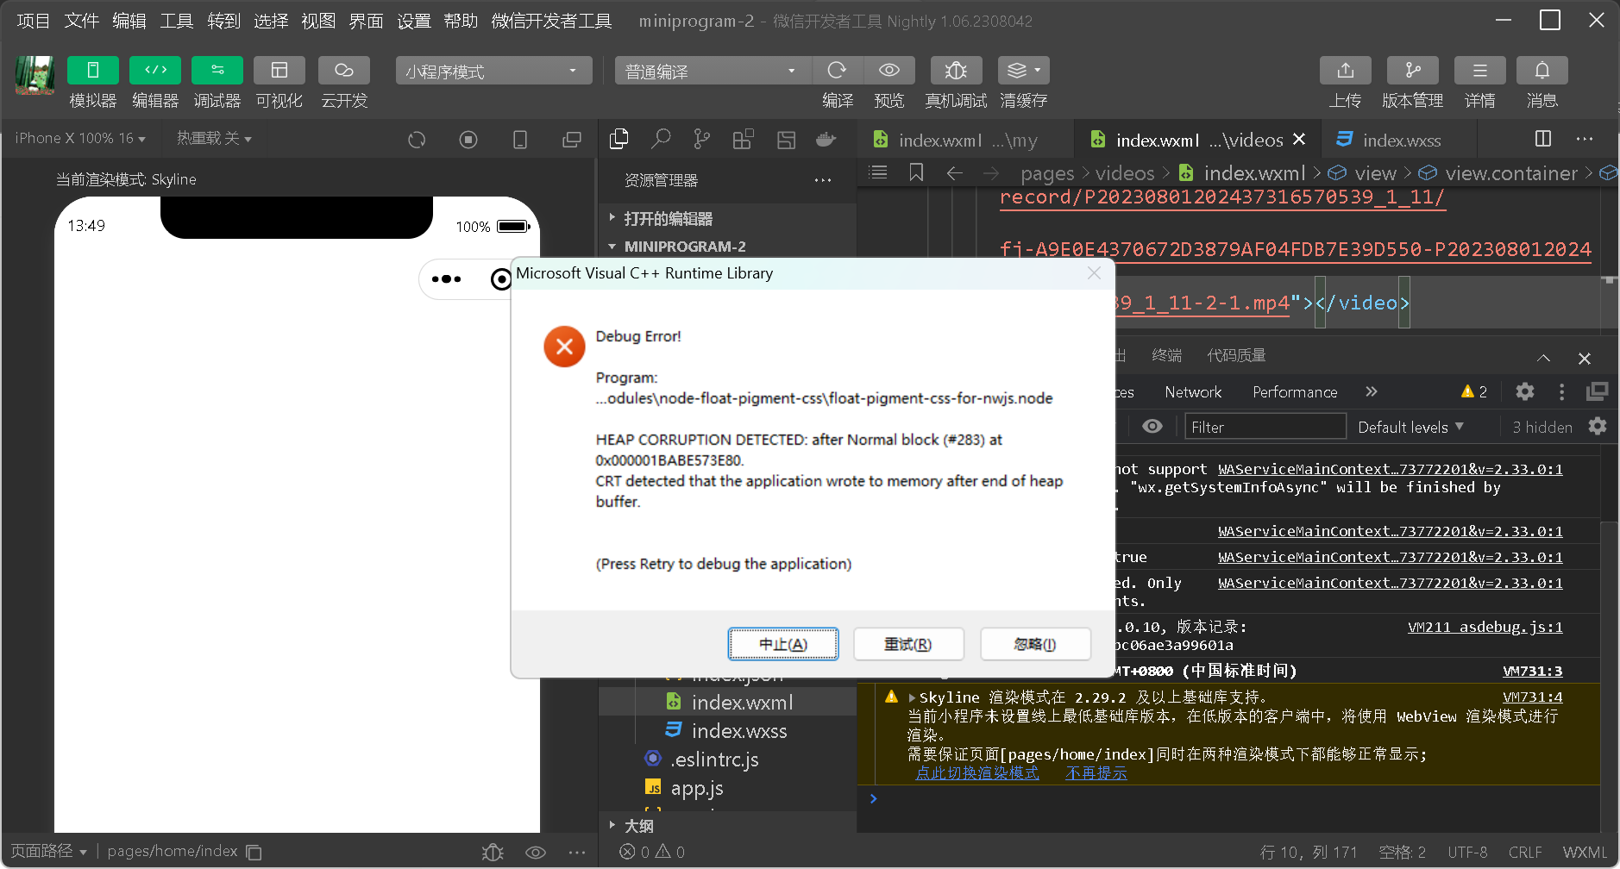Toggle the 调试器 debugger panel button
1620x869 pixels.
coord(217,70)
